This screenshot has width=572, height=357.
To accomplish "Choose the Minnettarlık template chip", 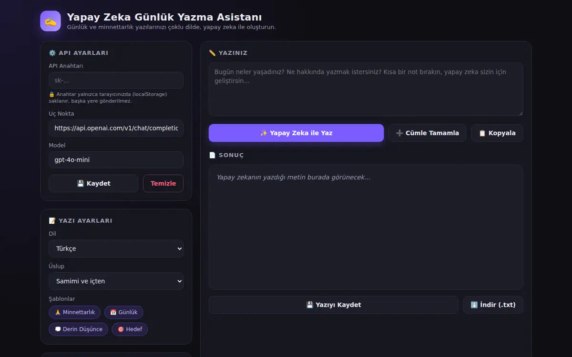I will (x=74, y=312).
